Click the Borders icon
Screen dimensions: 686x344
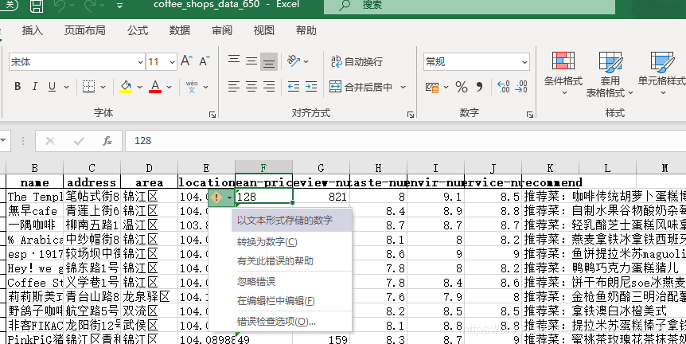pyautogui.click(x=89, y=87)
